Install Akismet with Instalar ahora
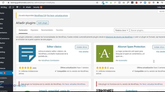Viewport: 165px width, 92px height. point(159,47)
